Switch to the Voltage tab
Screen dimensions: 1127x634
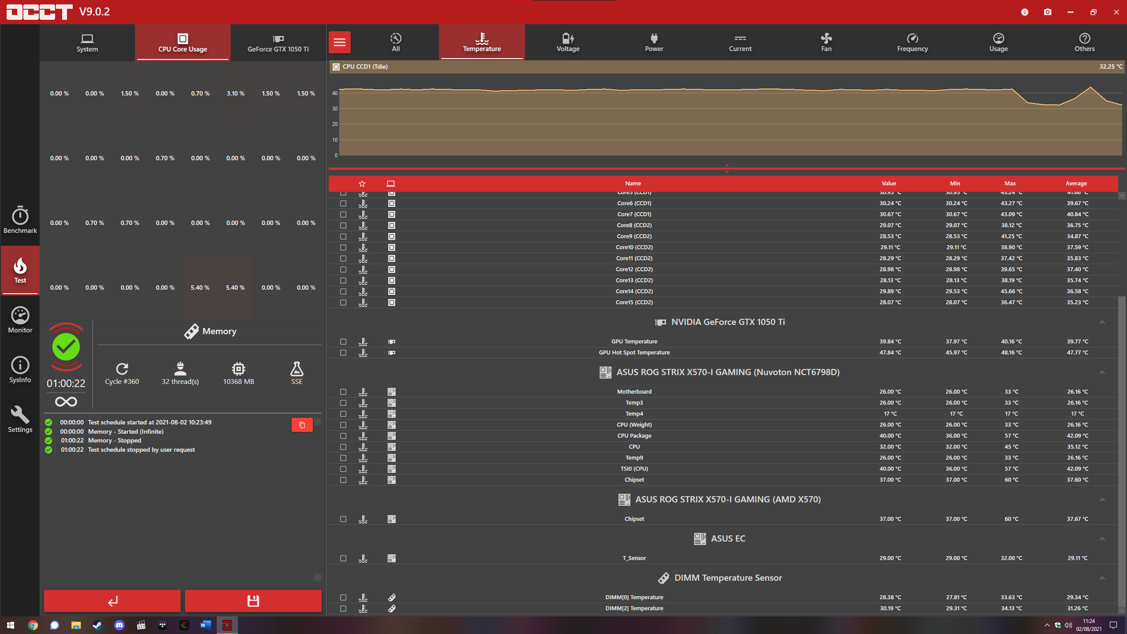pos(568,42)
